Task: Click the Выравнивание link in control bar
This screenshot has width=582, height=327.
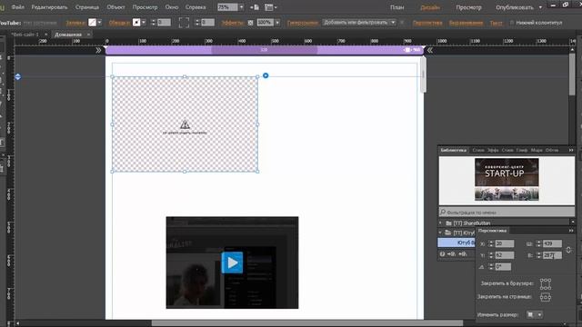Action: 466,23
